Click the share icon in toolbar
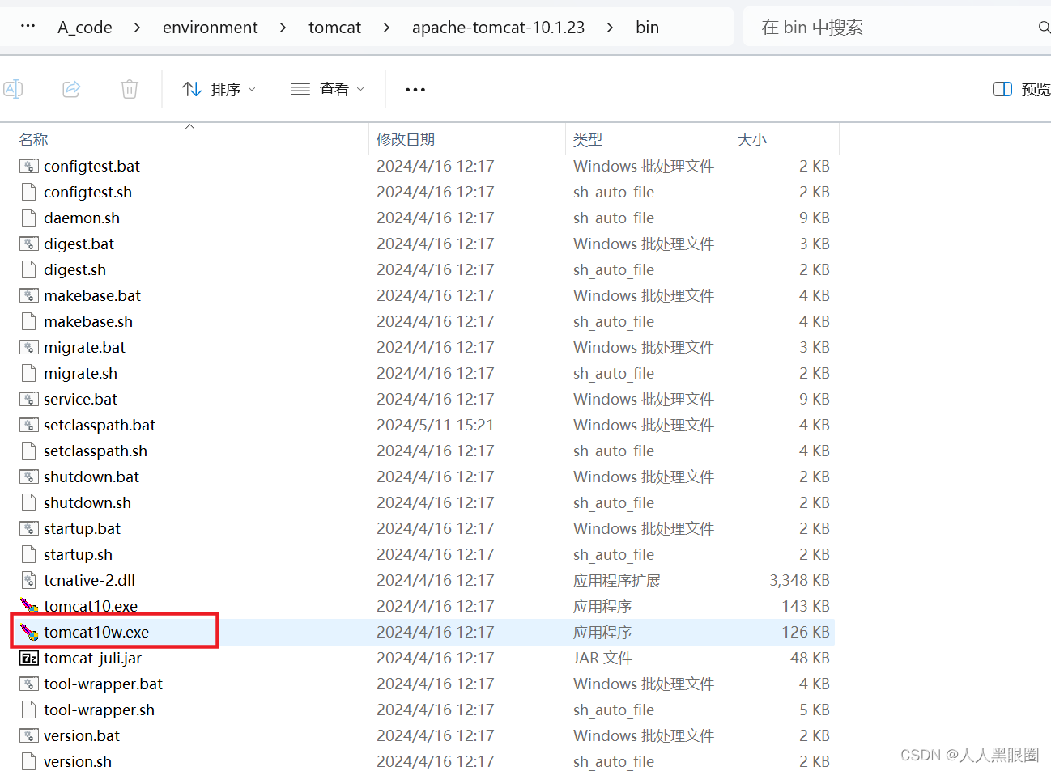The height and width of the screenshot is (771, 1051). click(71, 89)
